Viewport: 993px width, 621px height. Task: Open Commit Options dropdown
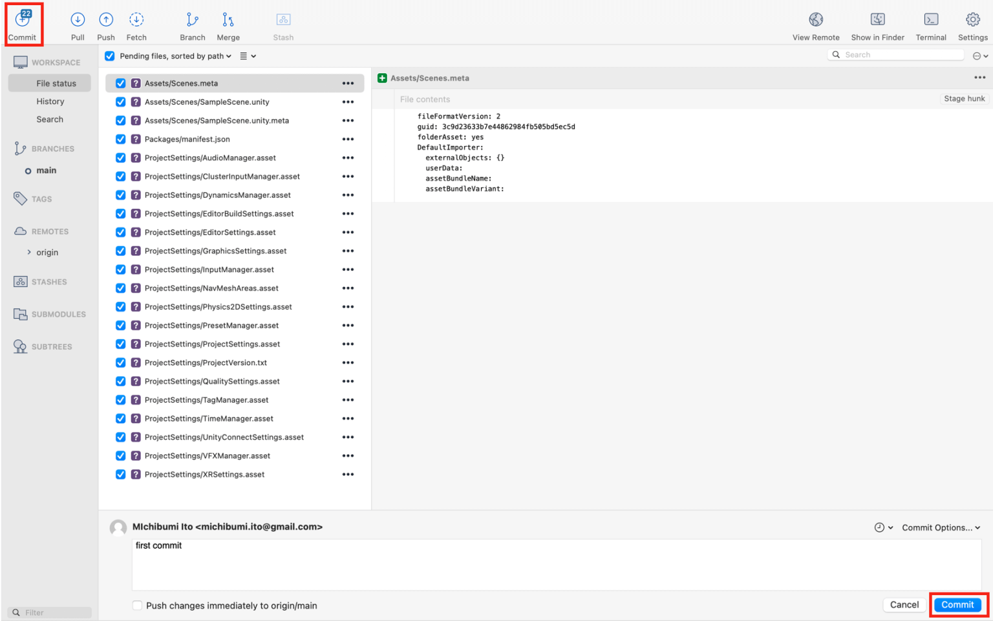941,527
